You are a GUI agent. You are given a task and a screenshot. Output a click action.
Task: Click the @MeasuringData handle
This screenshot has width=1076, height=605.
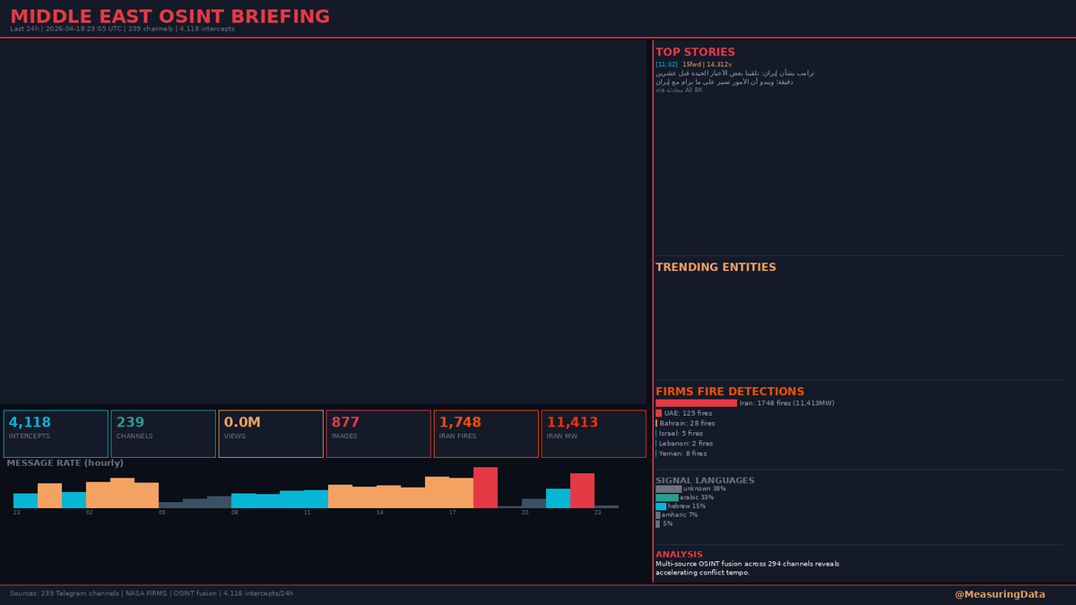[1002, 593]
